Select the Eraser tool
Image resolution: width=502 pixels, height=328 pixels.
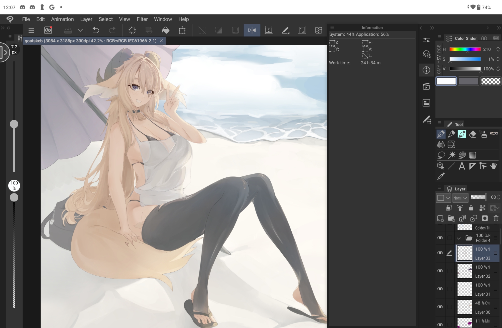point(472,134)
